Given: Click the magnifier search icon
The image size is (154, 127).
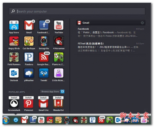Looking at the screenshot, I should (x=13, y=11).
